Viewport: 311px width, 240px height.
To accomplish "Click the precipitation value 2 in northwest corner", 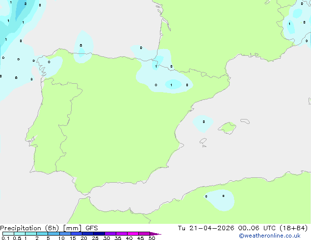I will coord(26,4).
